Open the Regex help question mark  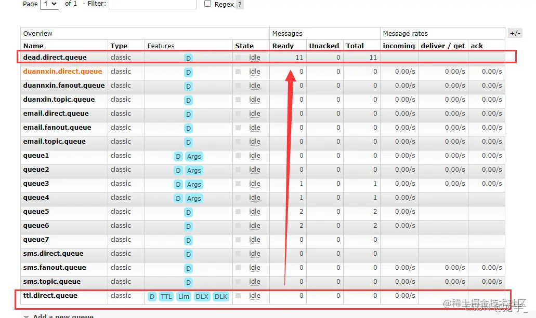(240, 5)
